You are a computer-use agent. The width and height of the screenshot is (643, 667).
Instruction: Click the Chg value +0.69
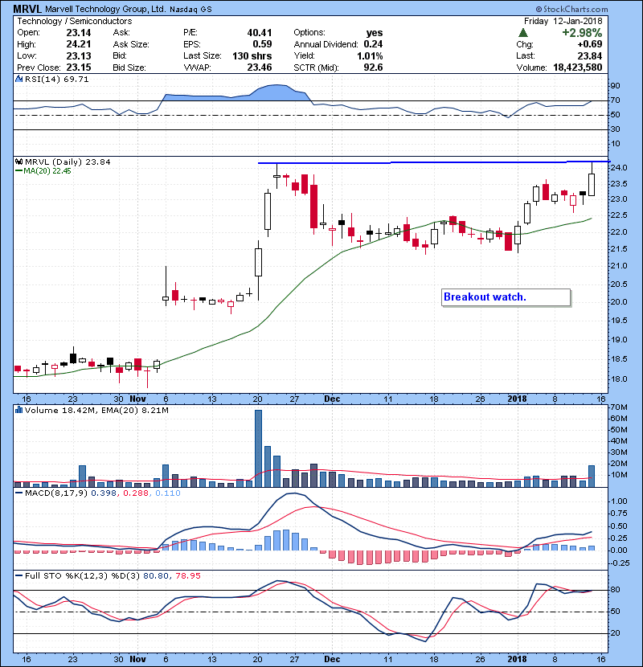(590, 44)
